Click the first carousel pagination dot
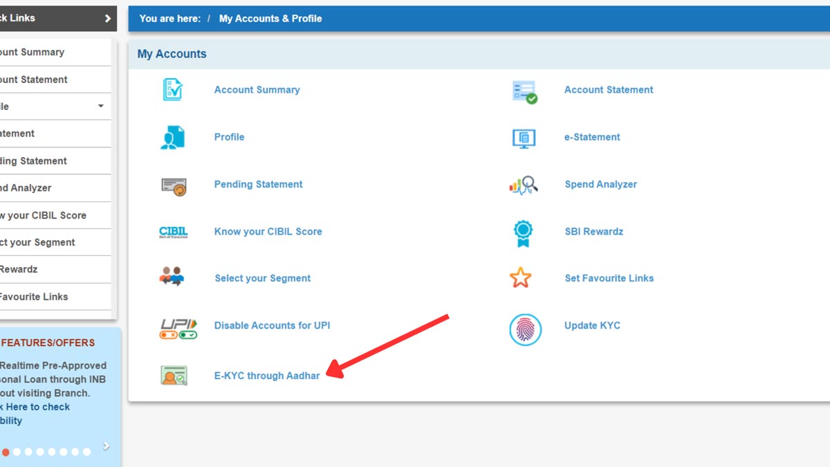The height and width of the screenshot is (467, 830). pyautogui.click(x=6, y=451)
